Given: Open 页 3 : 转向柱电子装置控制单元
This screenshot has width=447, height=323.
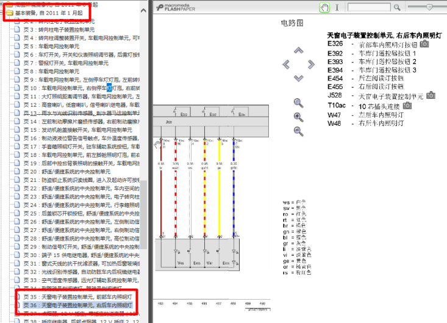Looking at the screenshot, I should coord(59,30).
